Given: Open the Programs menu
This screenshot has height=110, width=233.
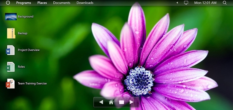Looking at the screenshot, I should pos(24,3).
